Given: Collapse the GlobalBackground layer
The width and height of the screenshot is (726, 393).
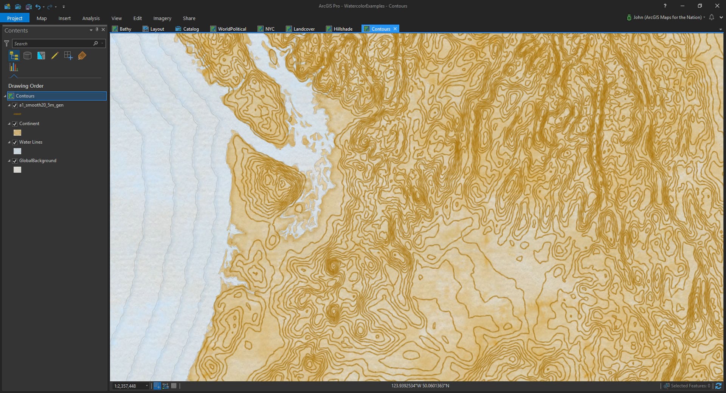Looking at the screenshot, I should tap(9, 161).
